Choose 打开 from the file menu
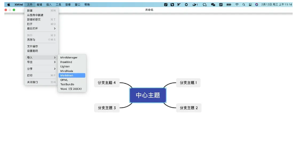 (41, 24)
